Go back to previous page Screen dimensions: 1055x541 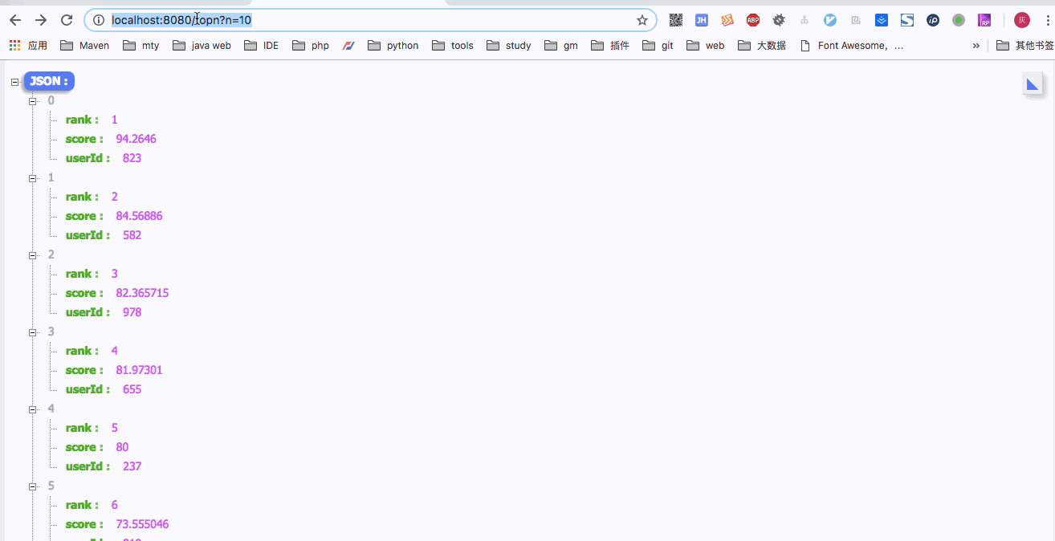[x=15, y=20]
